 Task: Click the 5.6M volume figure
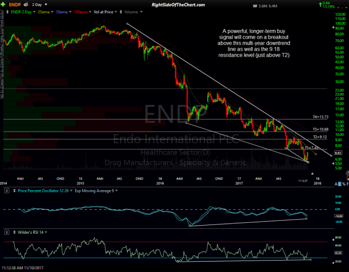coord(263,6)
